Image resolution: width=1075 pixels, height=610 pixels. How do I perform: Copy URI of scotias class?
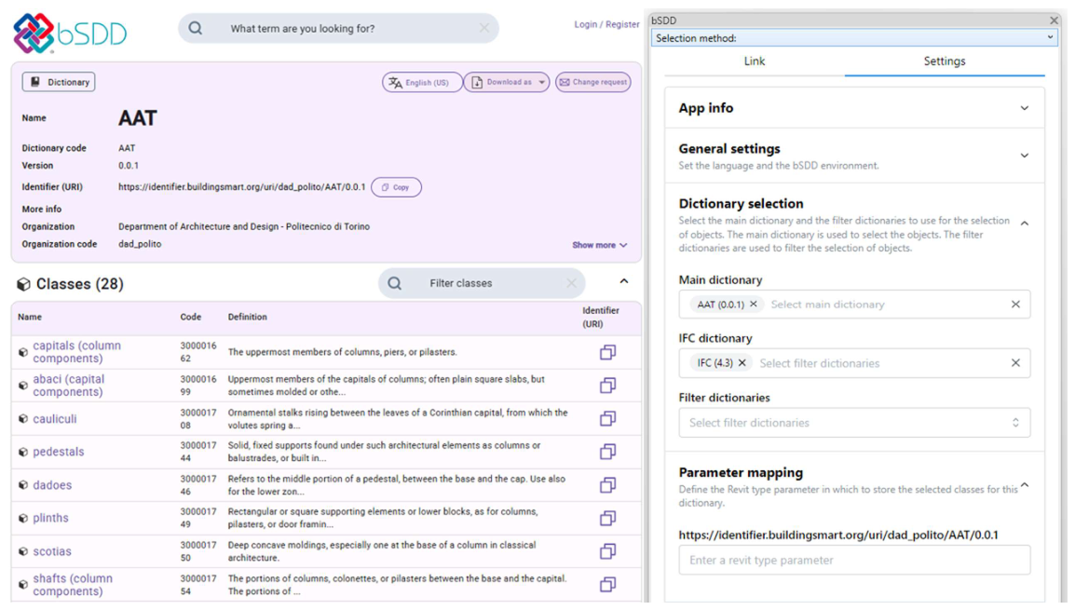607,551
